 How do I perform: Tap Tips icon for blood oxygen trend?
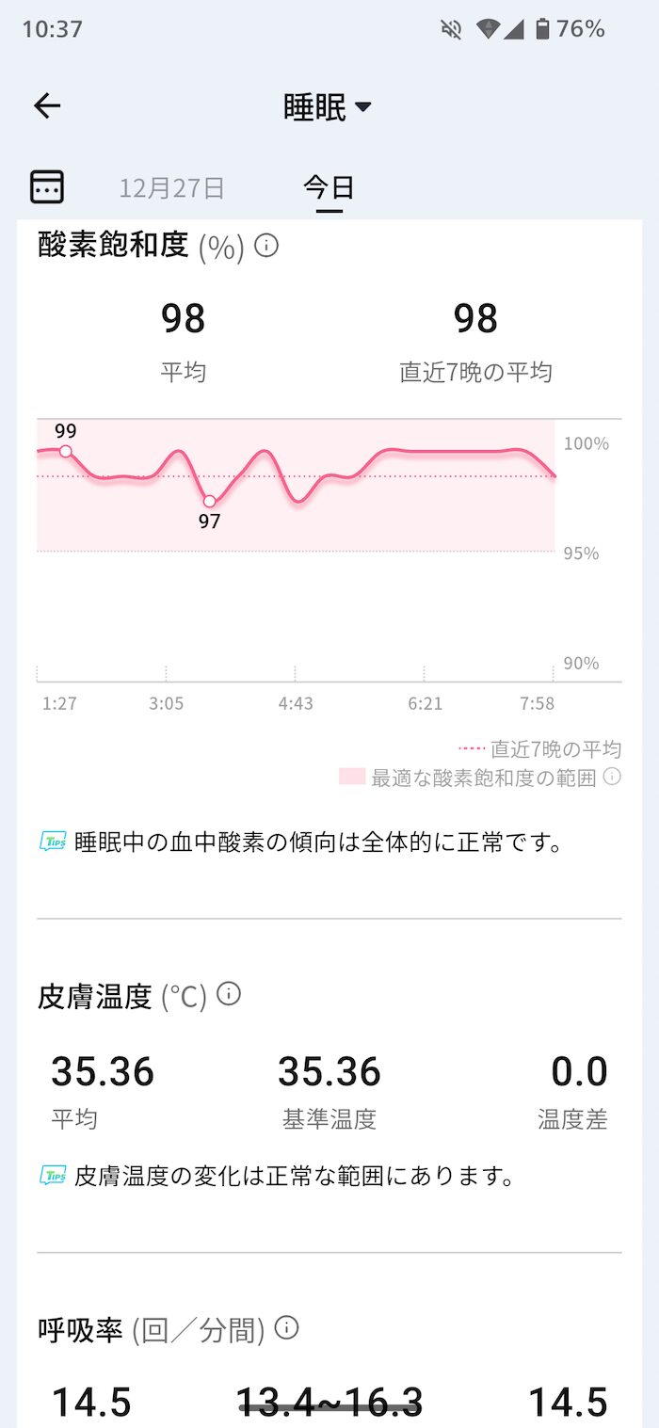click(x=53, y=841)
